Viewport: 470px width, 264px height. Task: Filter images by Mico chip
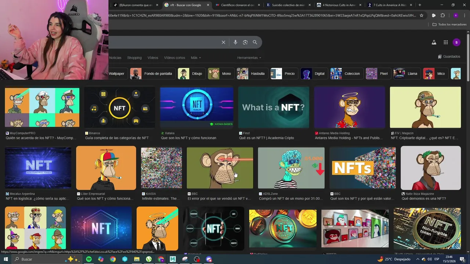click(435, 74)
